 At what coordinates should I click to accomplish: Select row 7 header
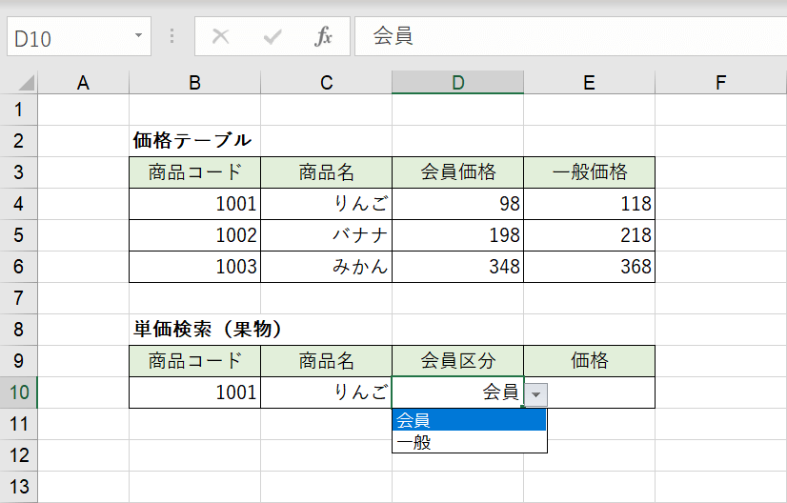pyautogui.click(x=18, y=298)
